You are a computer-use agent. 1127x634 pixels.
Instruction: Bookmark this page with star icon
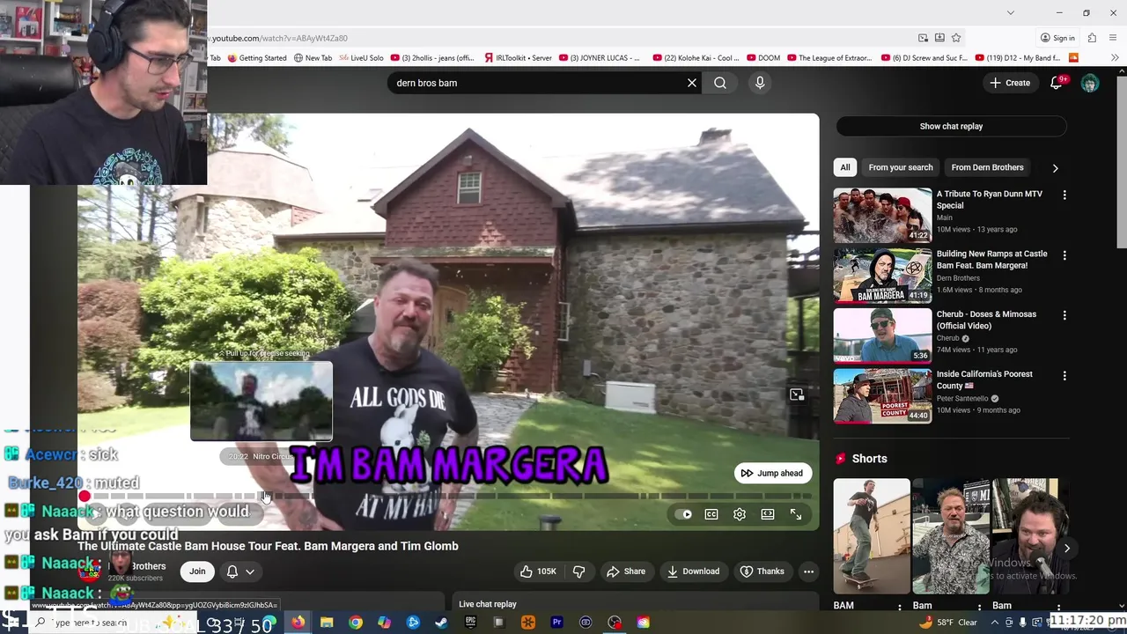click(956, 38)
